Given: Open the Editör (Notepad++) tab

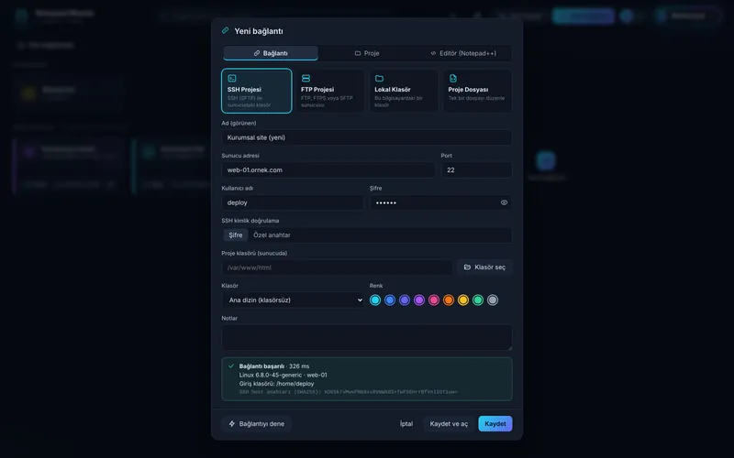Looking at the screenshot, I should (463, 53).
